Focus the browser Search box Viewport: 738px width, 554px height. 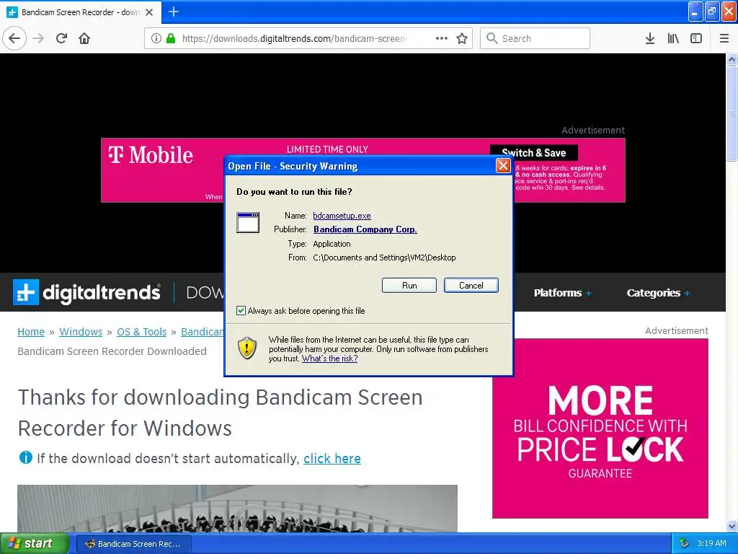coord(535,38)
